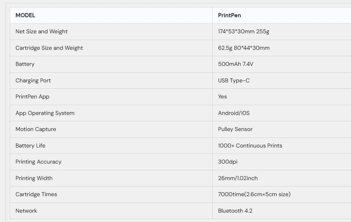The height and width of the screenshot is (222, 351).
Task: Select the PrintPen App row label
Action: tap(32, 97)
